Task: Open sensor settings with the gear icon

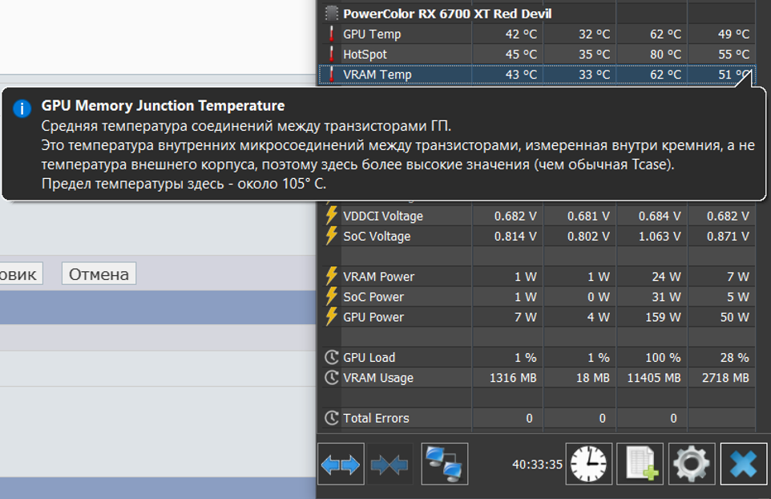Action: coord(692,464)
